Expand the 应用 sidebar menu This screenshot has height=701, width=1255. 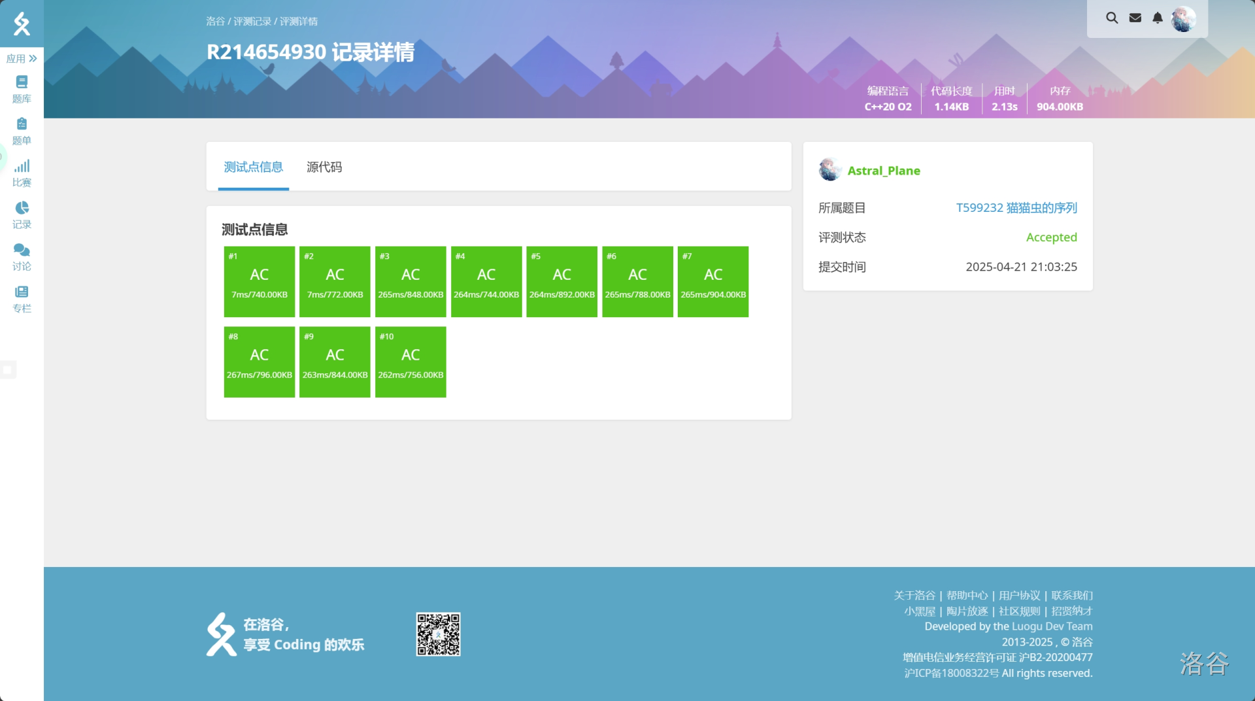tap(22, 59)
